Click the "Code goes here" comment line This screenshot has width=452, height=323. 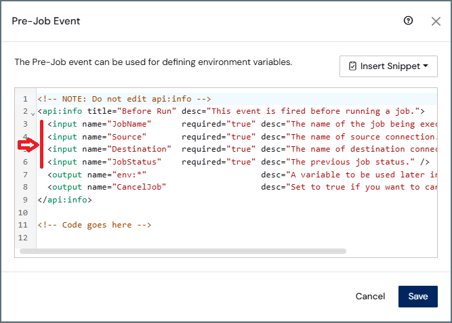(95, 225)
